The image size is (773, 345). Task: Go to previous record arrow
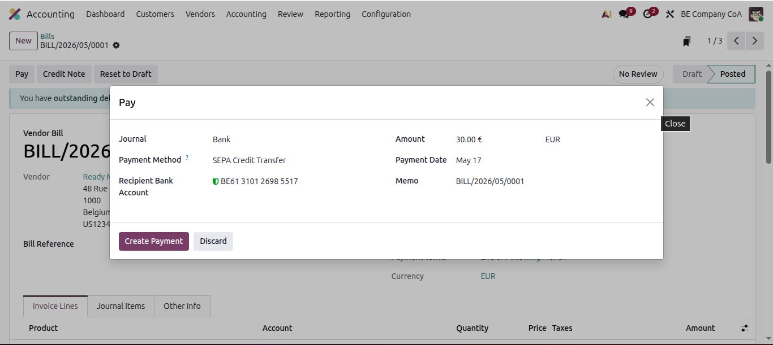coord(736,41)
